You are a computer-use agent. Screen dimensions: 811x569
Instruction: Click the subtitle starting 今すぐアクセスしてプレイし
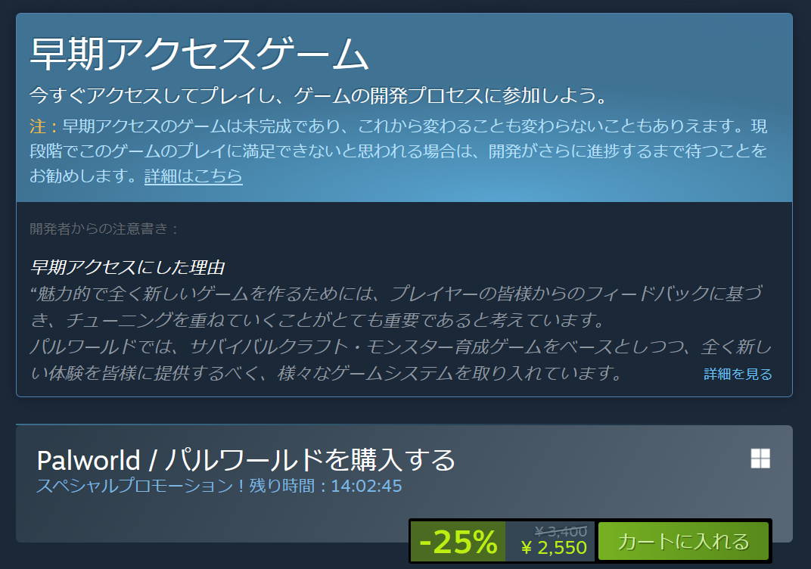[x=318, y=95]
